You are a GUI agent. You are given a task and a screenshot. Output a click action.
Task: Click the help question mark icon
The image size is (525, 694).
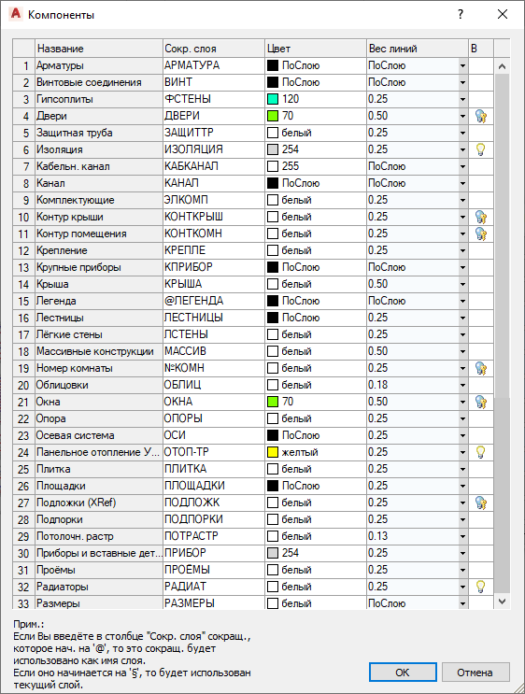(461, 14)
